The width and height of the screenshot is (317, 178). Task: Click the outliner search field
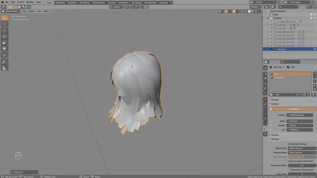coord(288,7)
